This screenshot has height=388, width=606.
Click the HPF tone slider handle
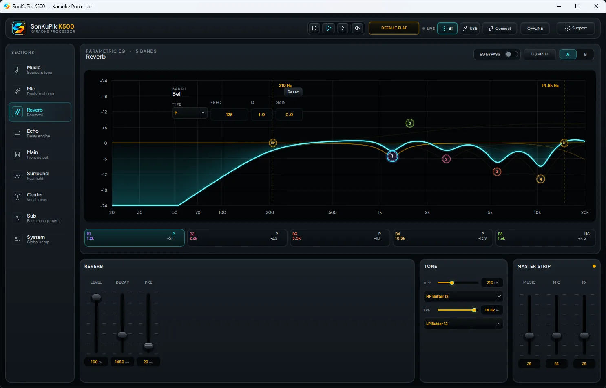point(452,283)
